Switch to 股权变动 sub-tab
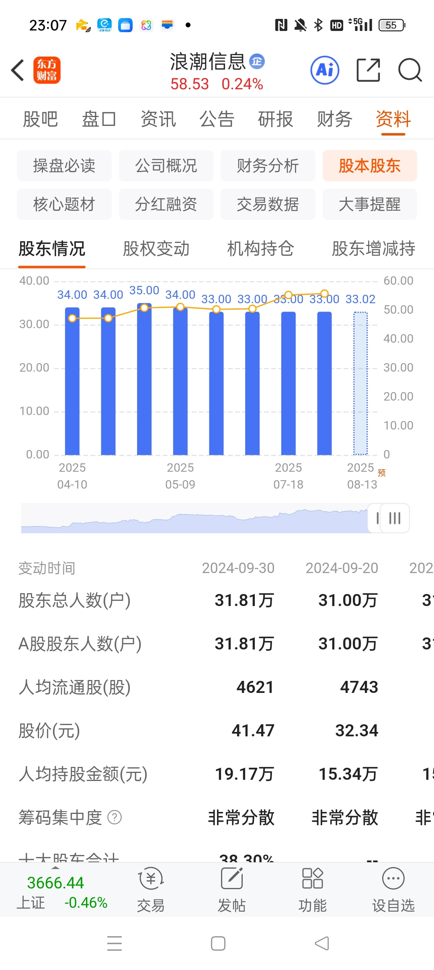434x970 pixels. pyautogui.click(x=156, y=249)
